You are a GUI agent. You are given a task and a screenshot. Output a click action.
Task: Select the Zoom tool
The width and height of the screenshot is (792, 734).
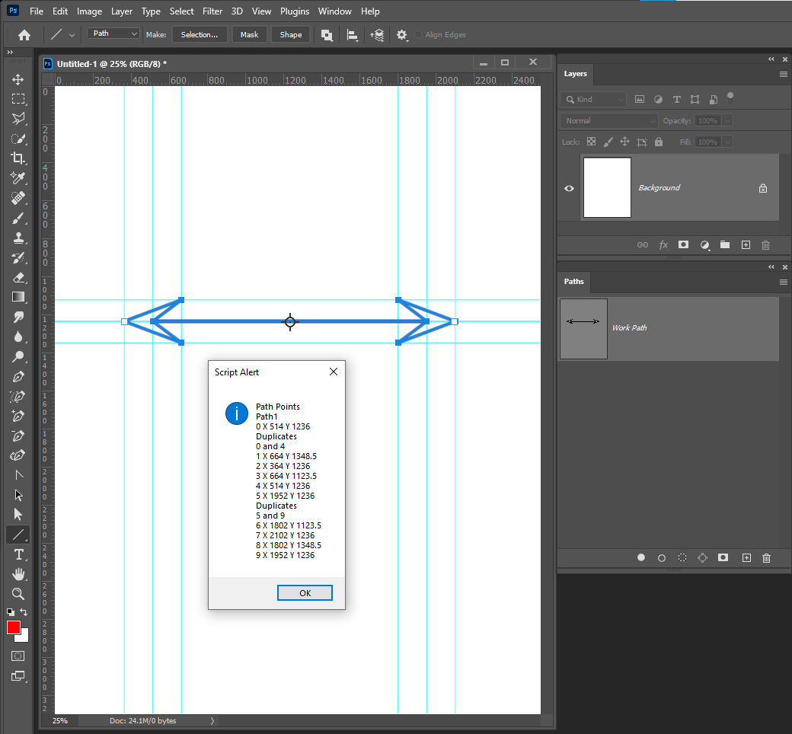[18, 594]
